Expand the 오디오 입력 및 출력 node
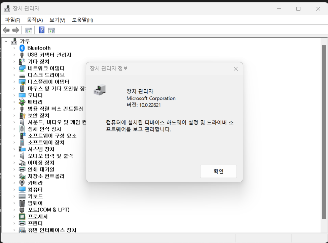The image size is (328, 243). click(14, 156)
